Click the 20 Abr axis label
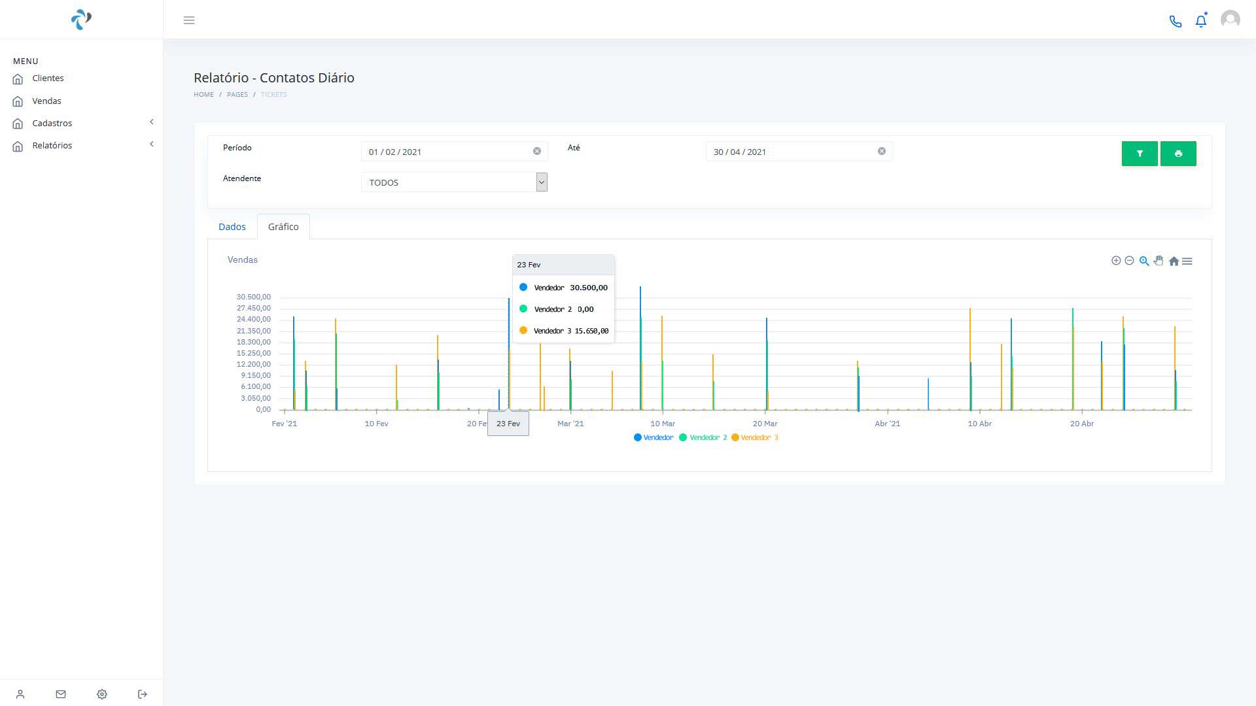The height and width of the screenshot is (706, 1256). pyautogui.click(x=1082, y=424)
